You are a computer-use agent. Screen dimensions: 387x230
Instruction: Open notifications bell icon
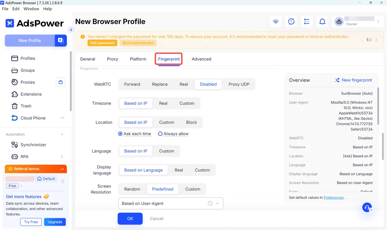pos(323,22)
